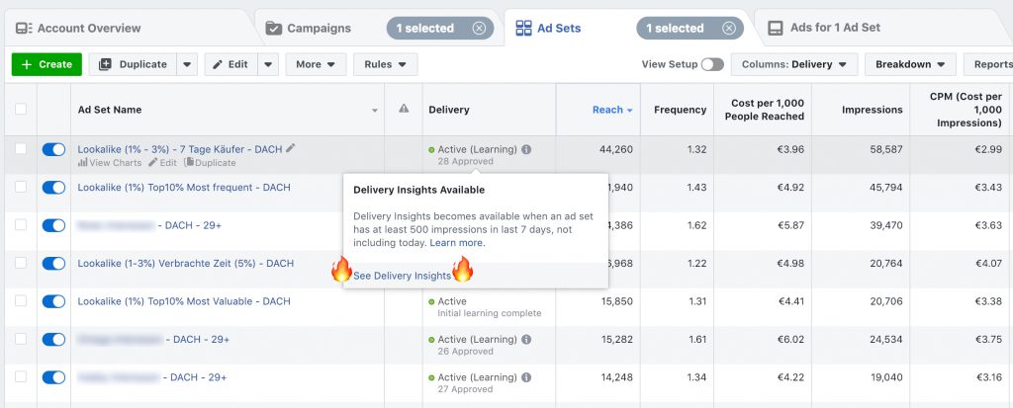The height and width of the screenshot is (408, 1013).
Task: Click the Edit toolbar button
Action: pyautogui.click(x=231, y=64)
